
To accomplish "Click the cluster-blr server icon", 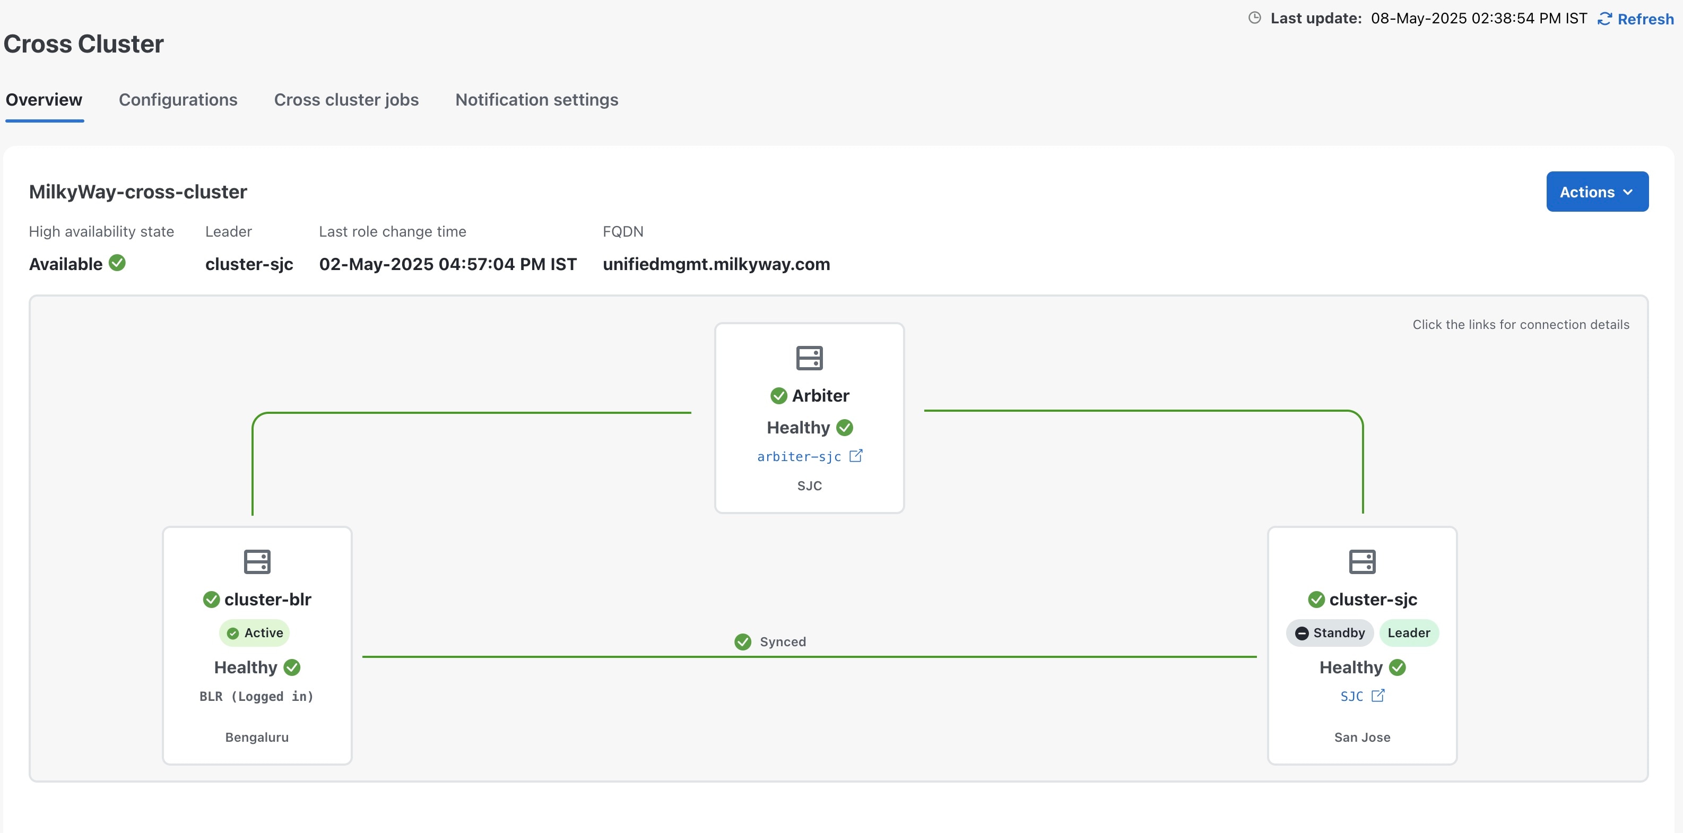I will click(257, 562).
